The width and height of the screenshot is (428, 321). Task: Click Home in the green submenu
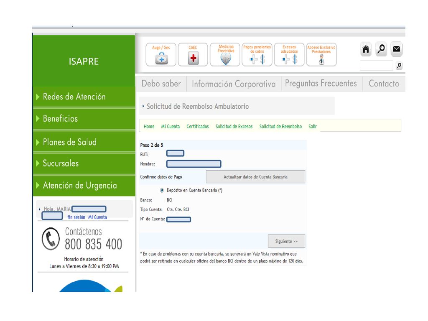(149, 126)
